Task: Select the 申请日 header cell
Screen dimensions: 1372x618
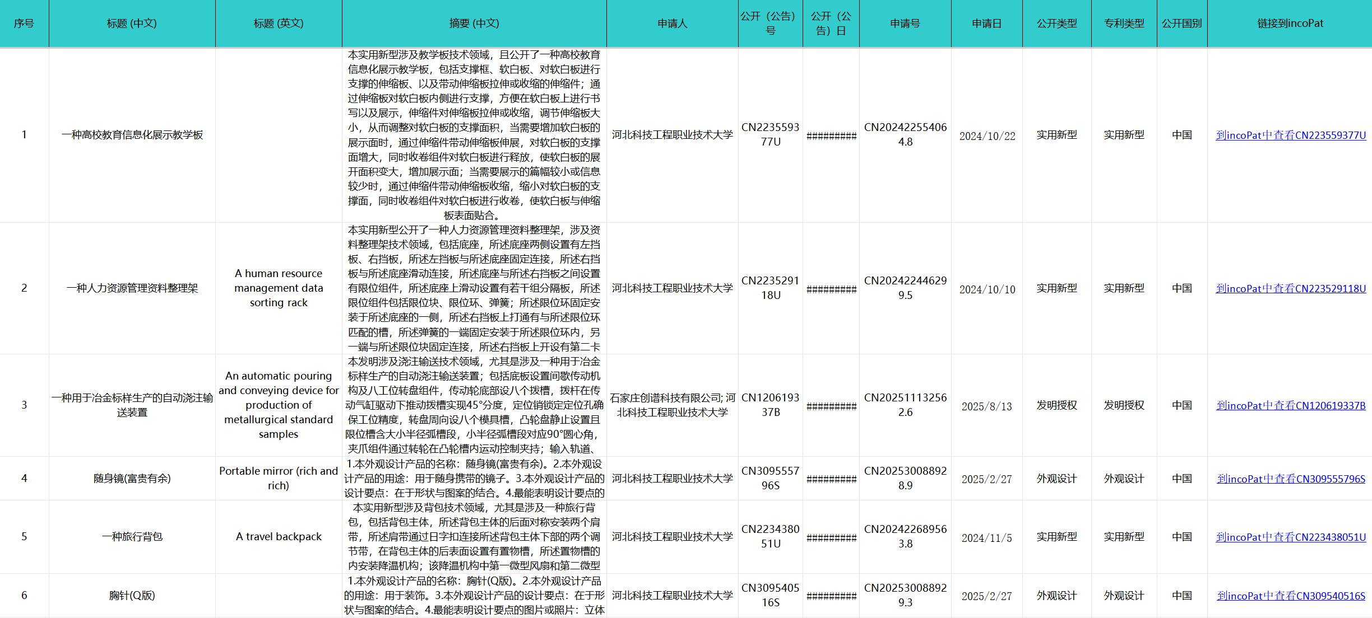Action: (x=986, y=24)
